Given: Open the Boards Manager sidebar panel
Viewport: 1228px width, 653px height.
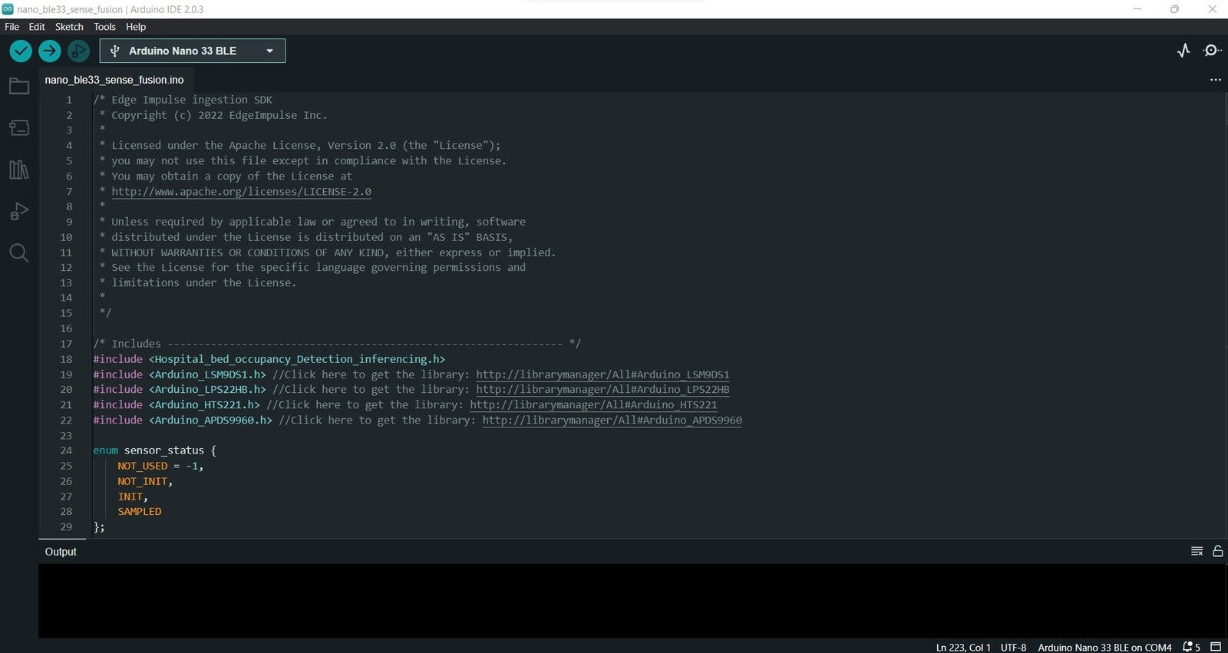Looking at the screenshot, I should [19, 127].
